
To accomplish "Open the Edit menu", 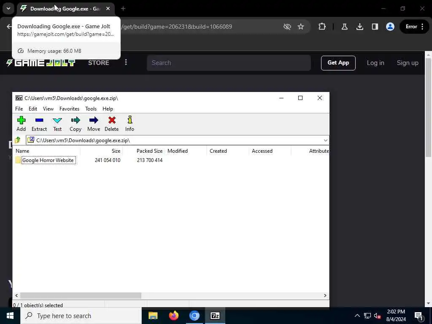I will (33, 109).
